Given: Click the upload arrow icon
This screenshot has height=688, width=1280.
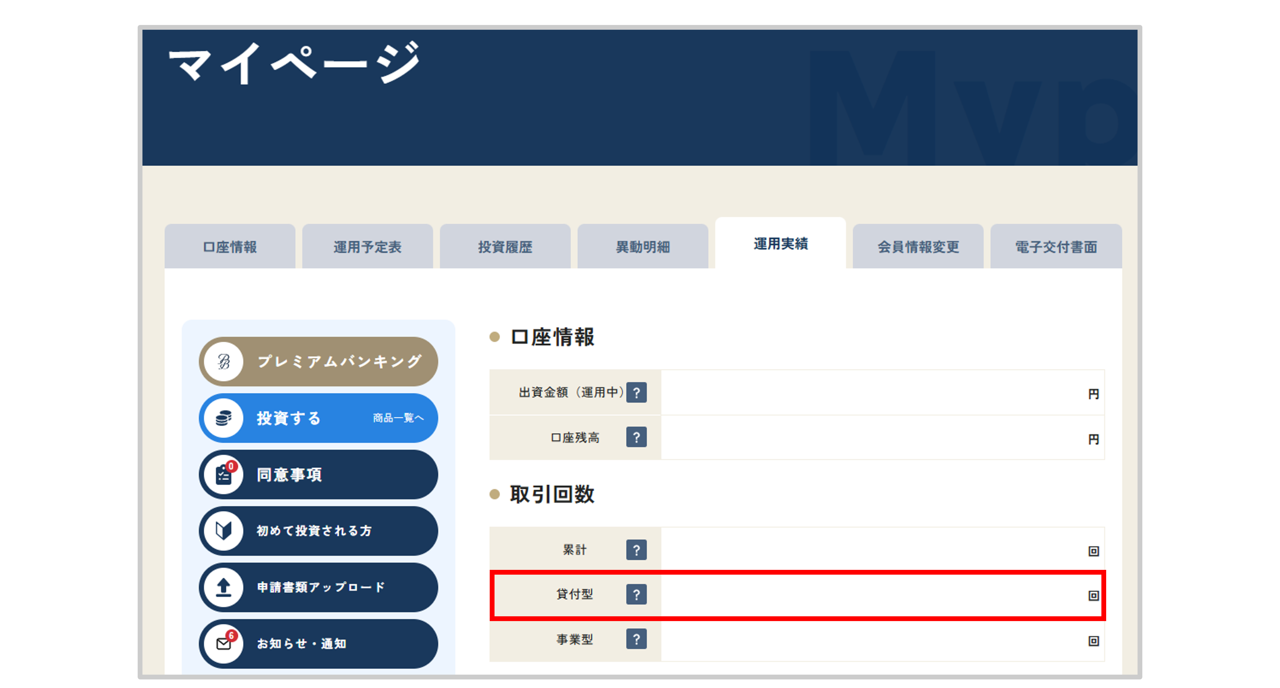Looking at the screenshot, I should (224, 587).
